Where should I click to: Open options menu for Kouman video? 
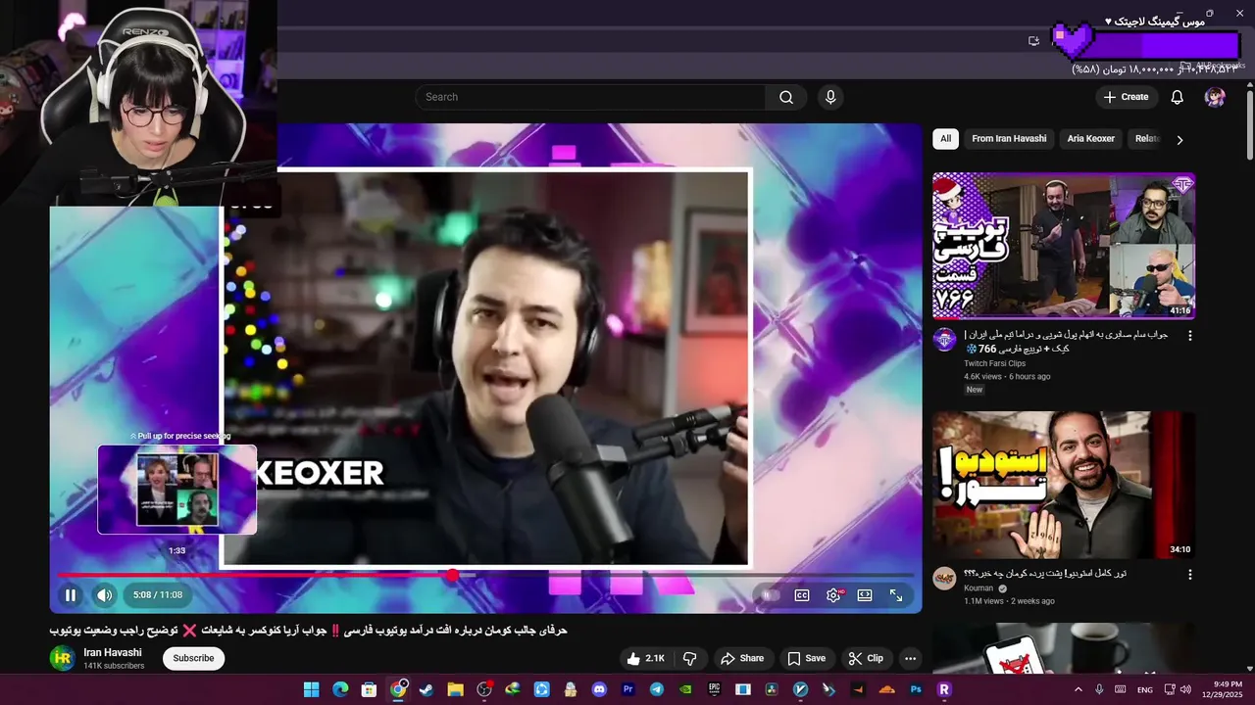click(1190, 575)
